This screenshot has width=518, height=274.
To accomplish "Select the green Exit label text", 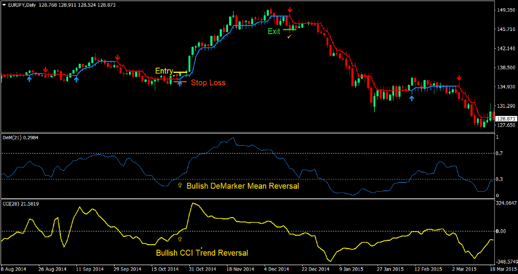I will click(274, 31).
